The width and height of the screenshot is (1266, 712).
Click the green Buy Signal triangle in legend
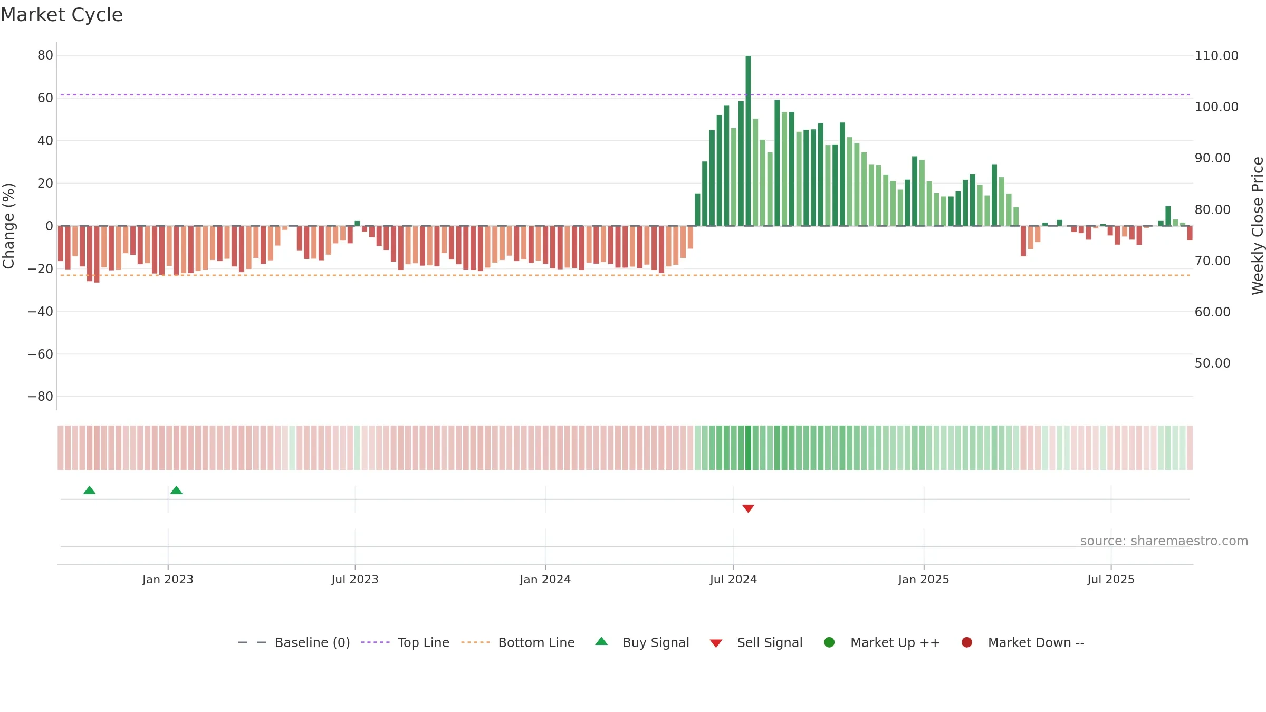tap(601, 642)
